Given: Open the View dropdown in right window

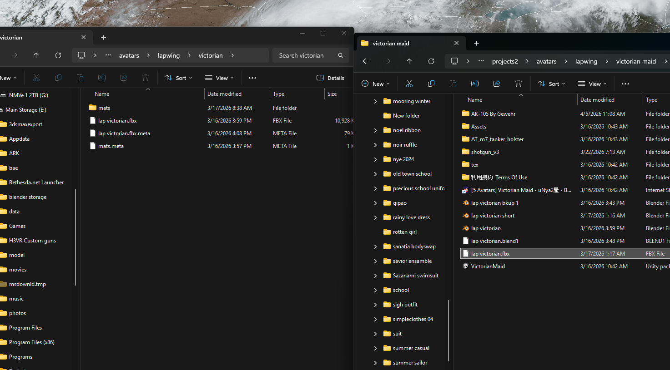Looking at the screenshot, I should click(592, 84).
